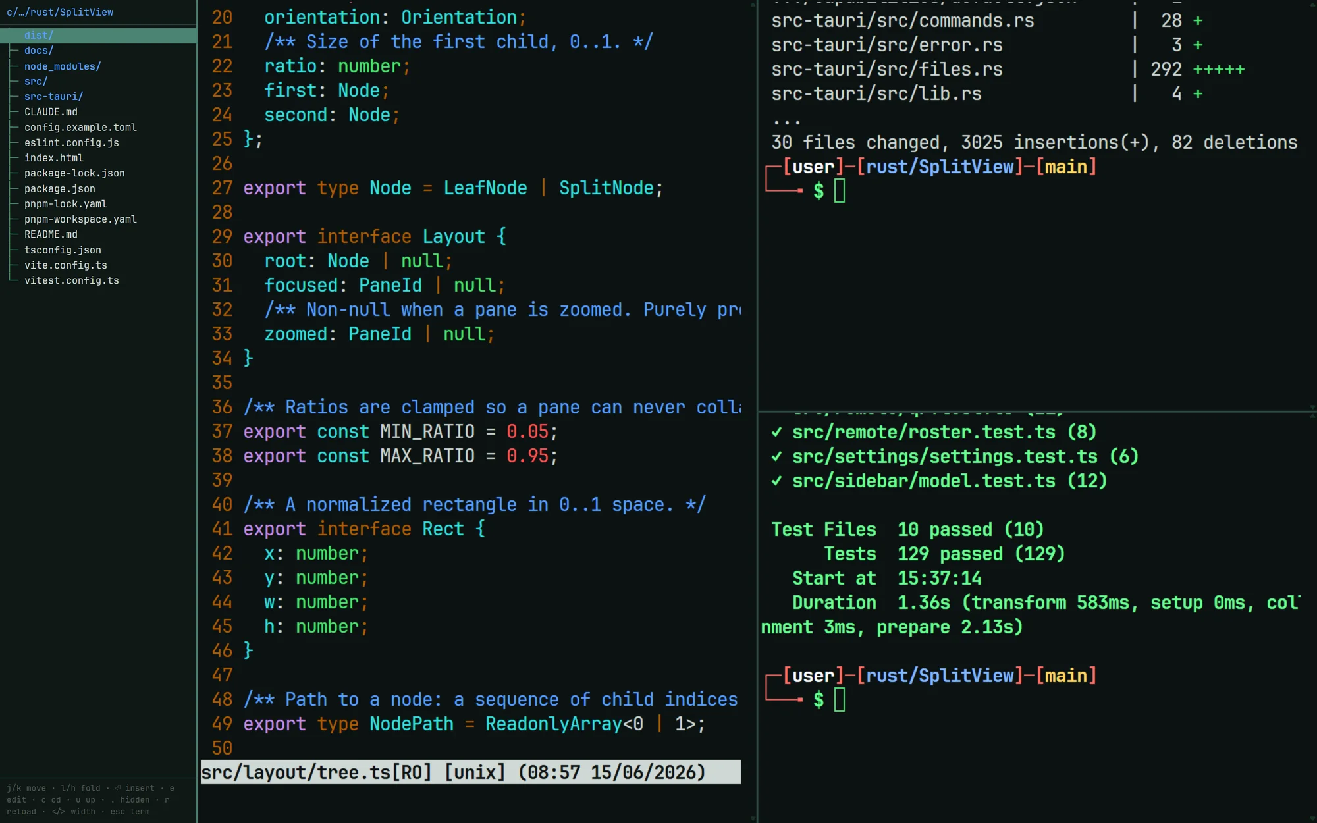Click the 'Tests 129 passed' line
The image size is (1317, 823).
point(944,554)
